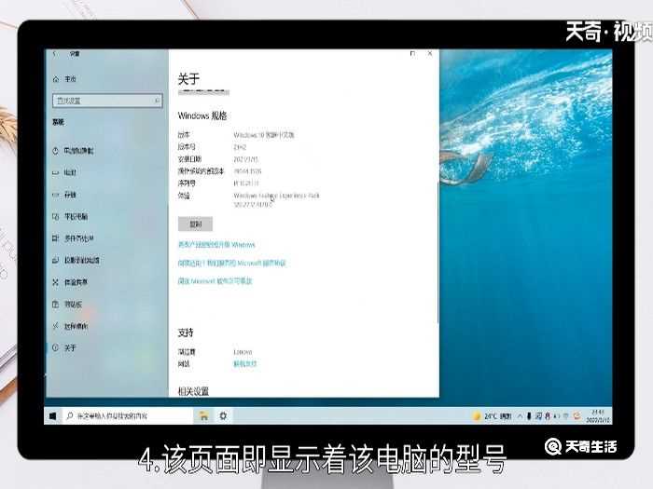Screen dimensions: 653x489
Task: Select the 关于 About item in sidebar
Action: coord(64,348)
